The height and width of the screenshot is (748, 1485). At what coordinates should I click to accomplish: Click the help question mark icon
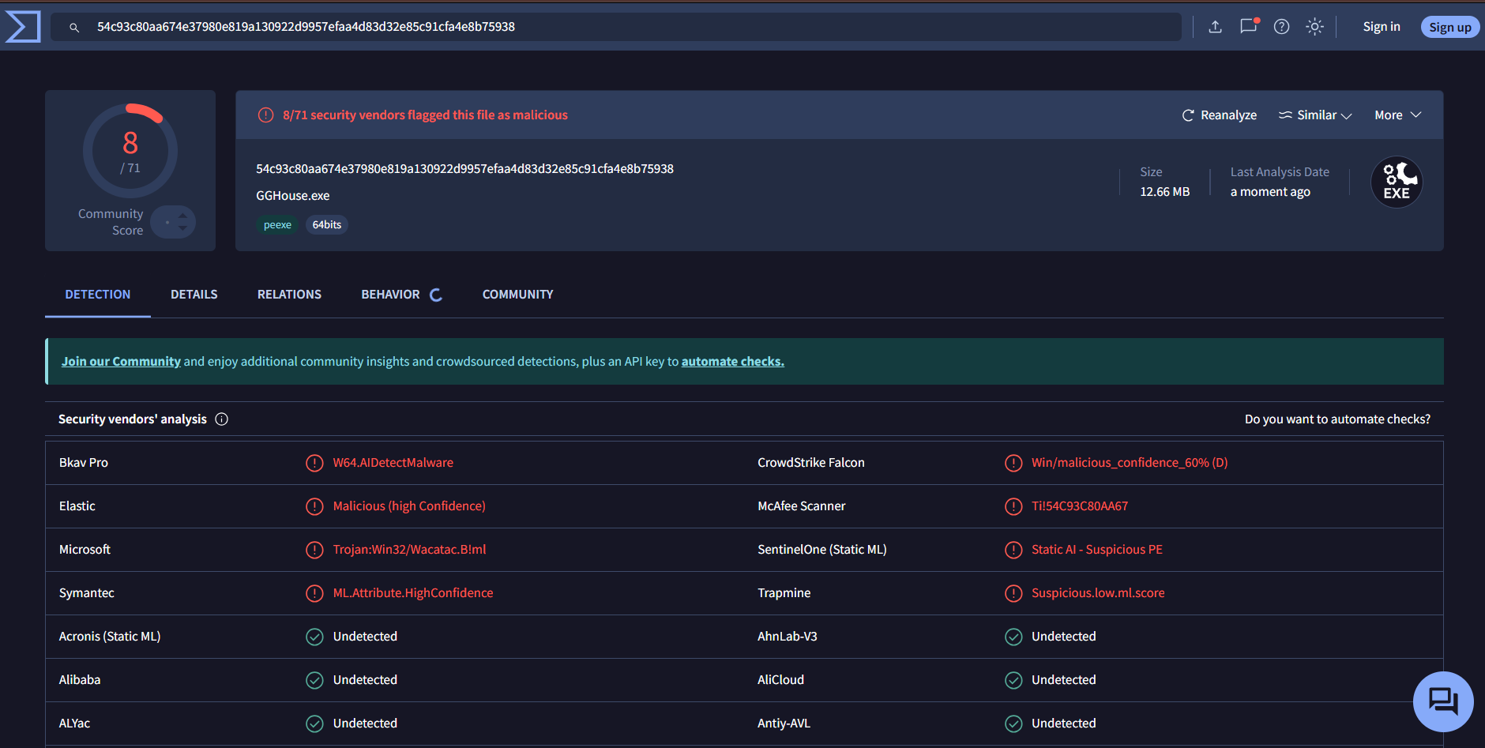[x=1281, y=26]
